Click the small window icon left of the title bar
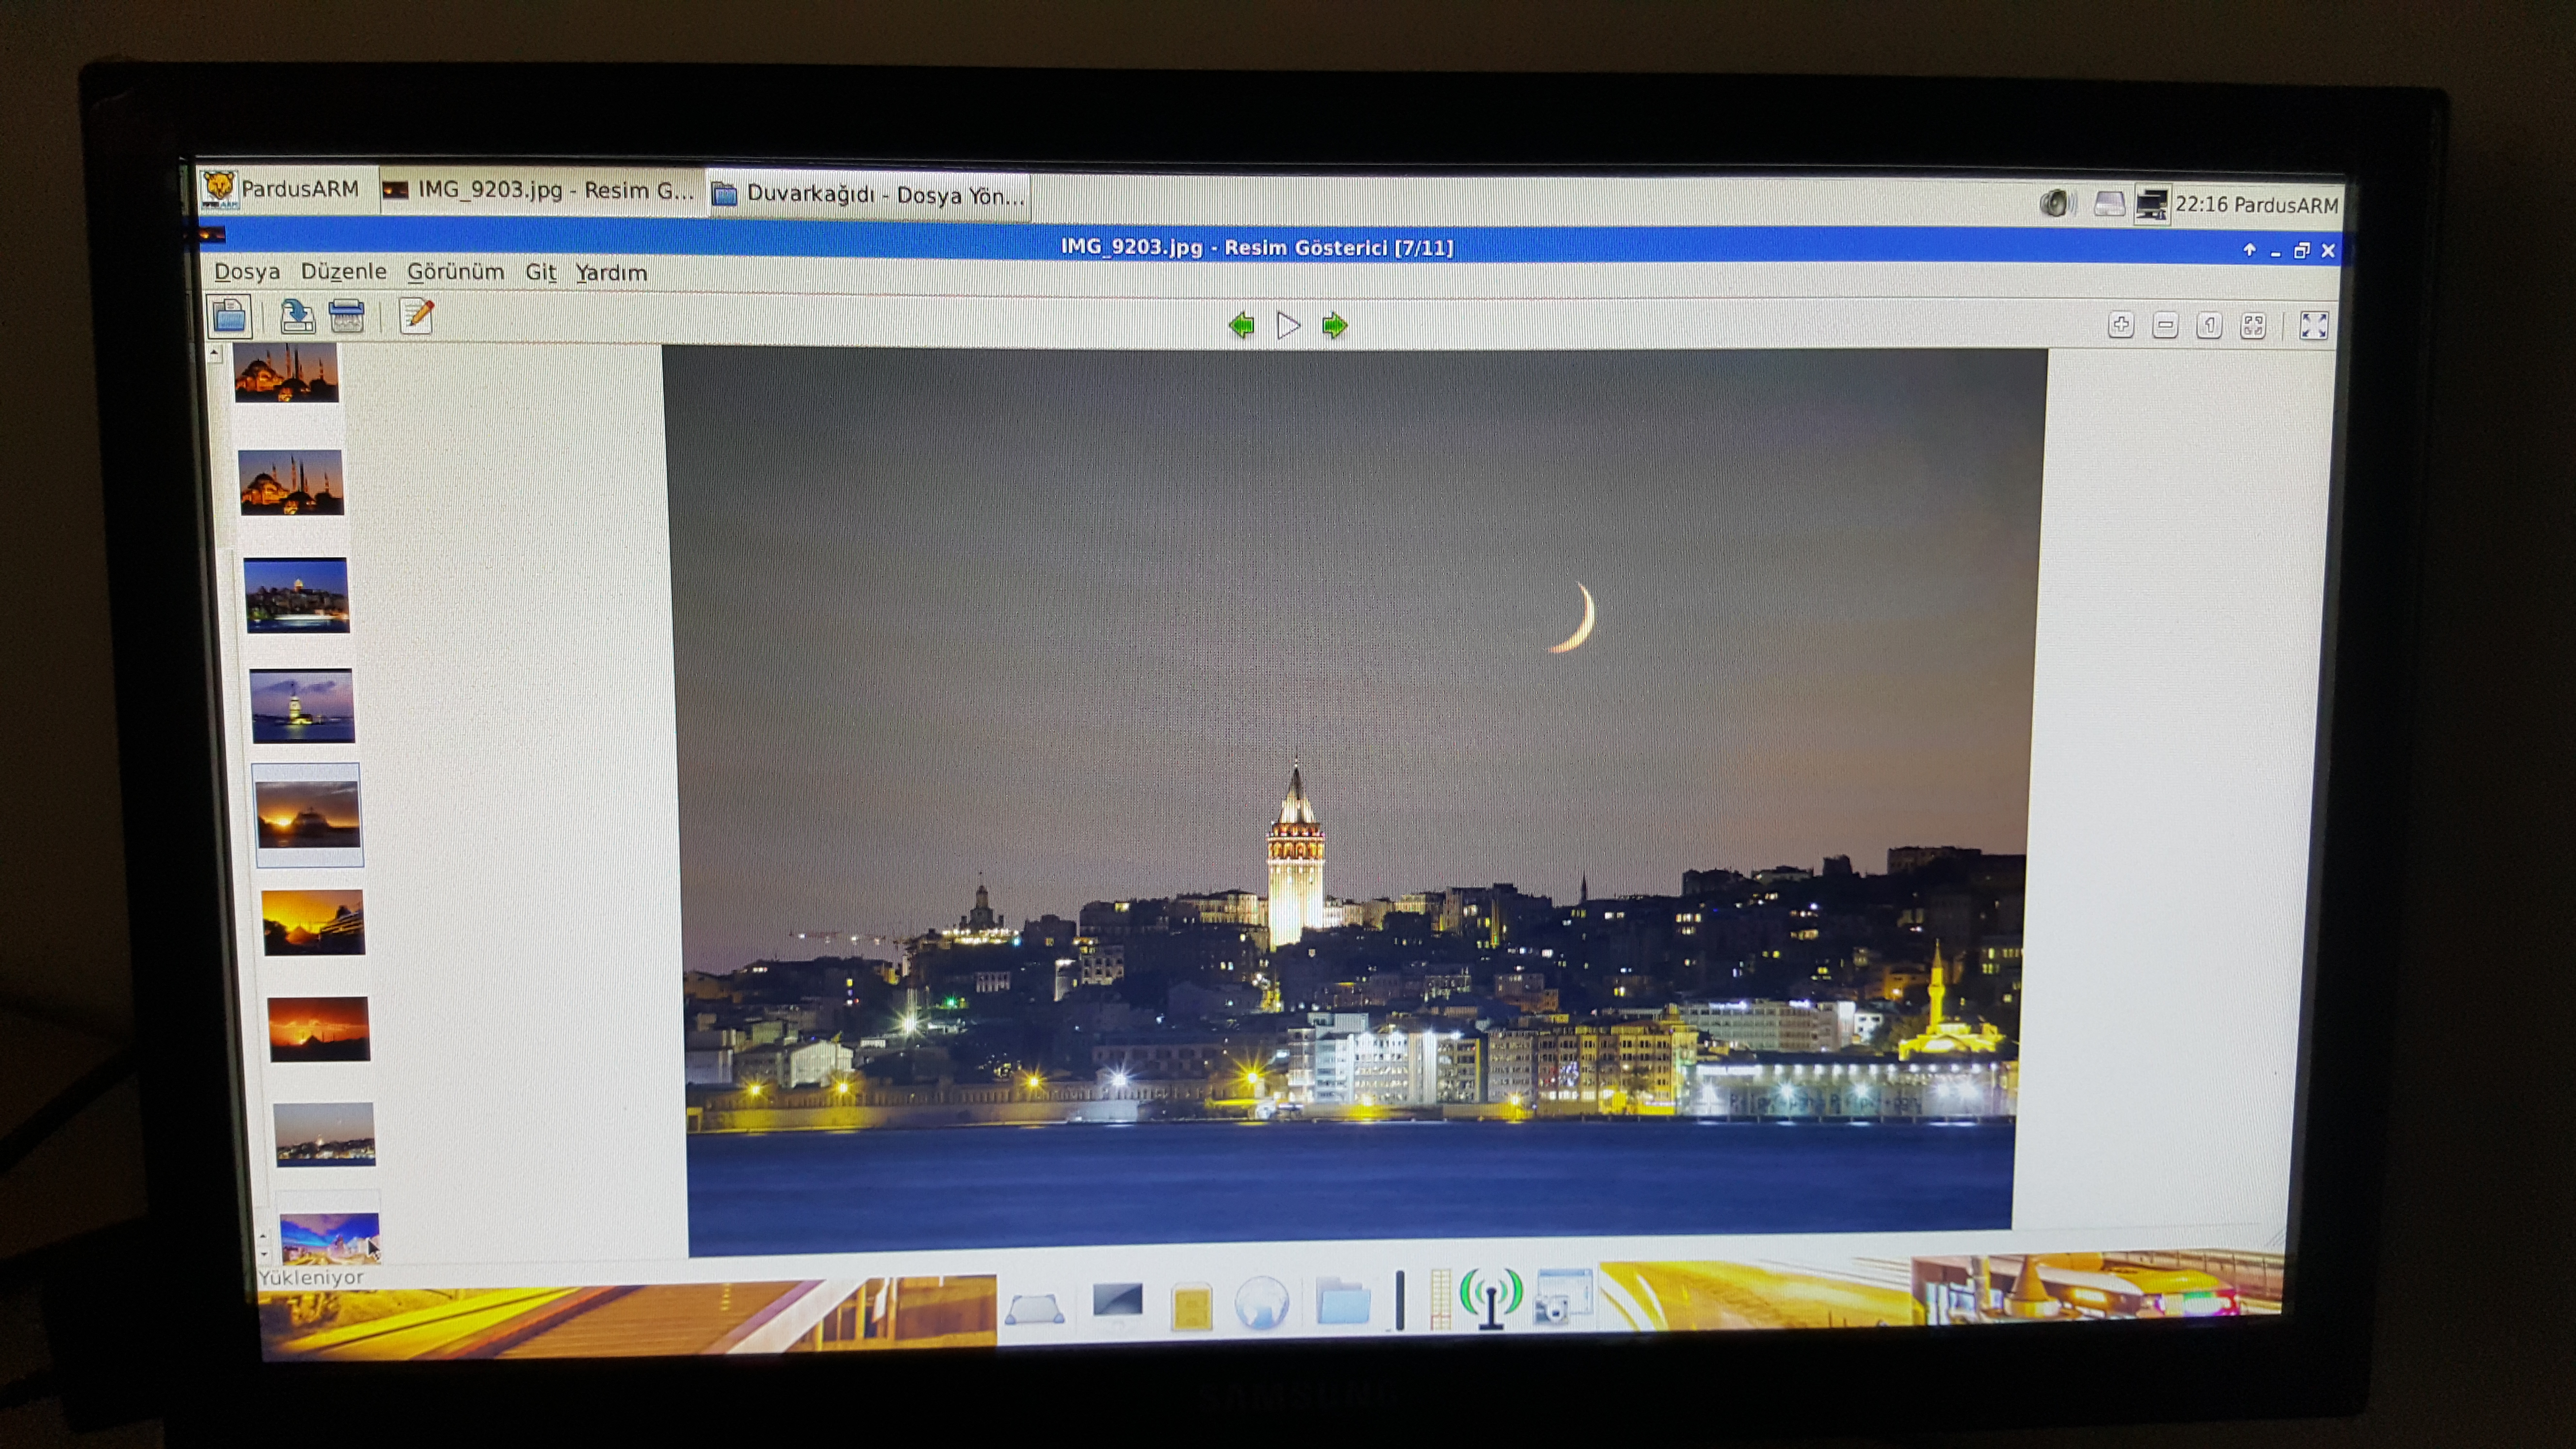The height and width of the screenshot is (1449, 2576). point(212,236)
